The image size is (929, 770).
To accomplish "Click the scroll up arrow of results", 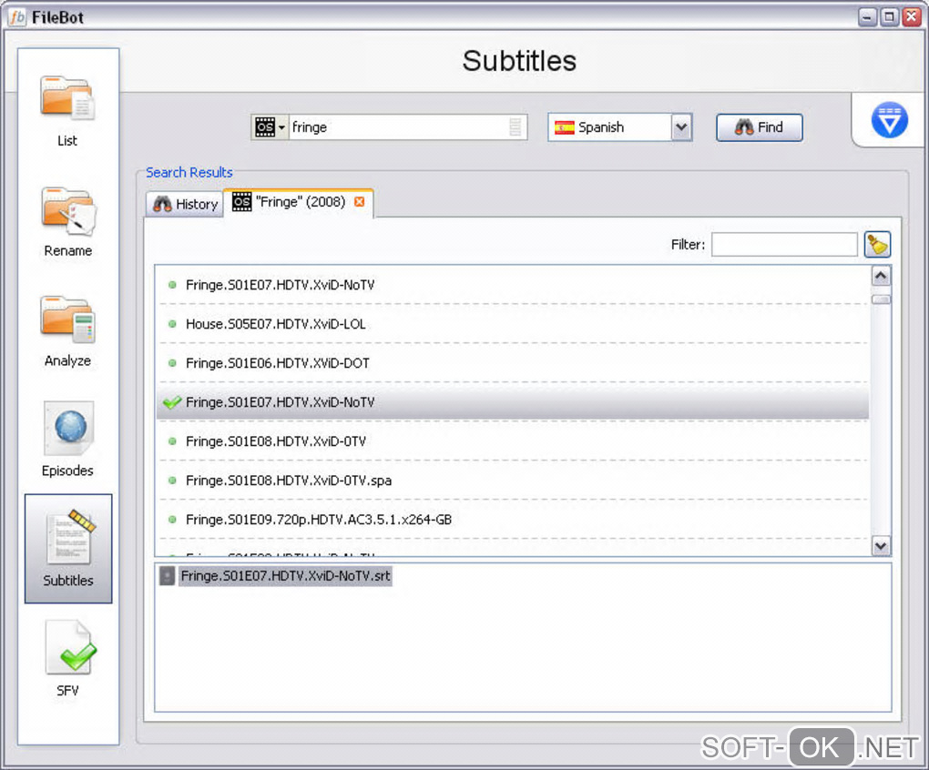I will click(881, 276).
